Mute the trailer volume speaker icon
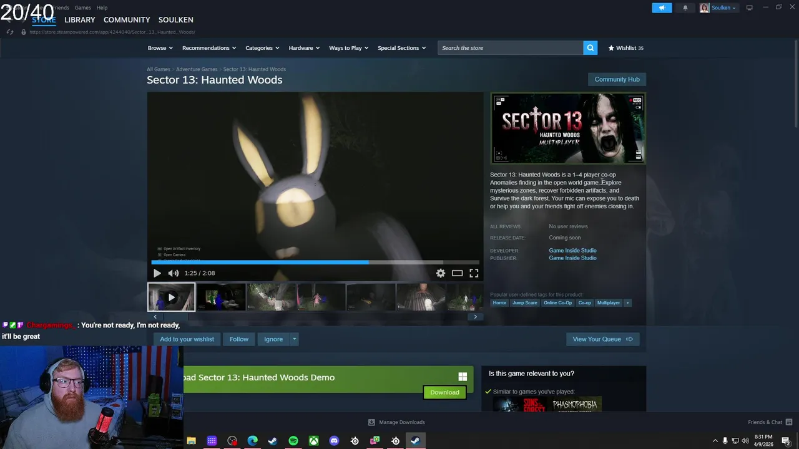The height and width of the screenshot is (449, 799). 173,273
